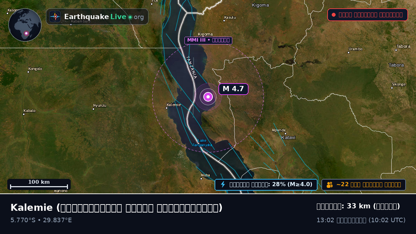
Task: Click the Tabora town marker dot
Action: (x=396, y=50)
